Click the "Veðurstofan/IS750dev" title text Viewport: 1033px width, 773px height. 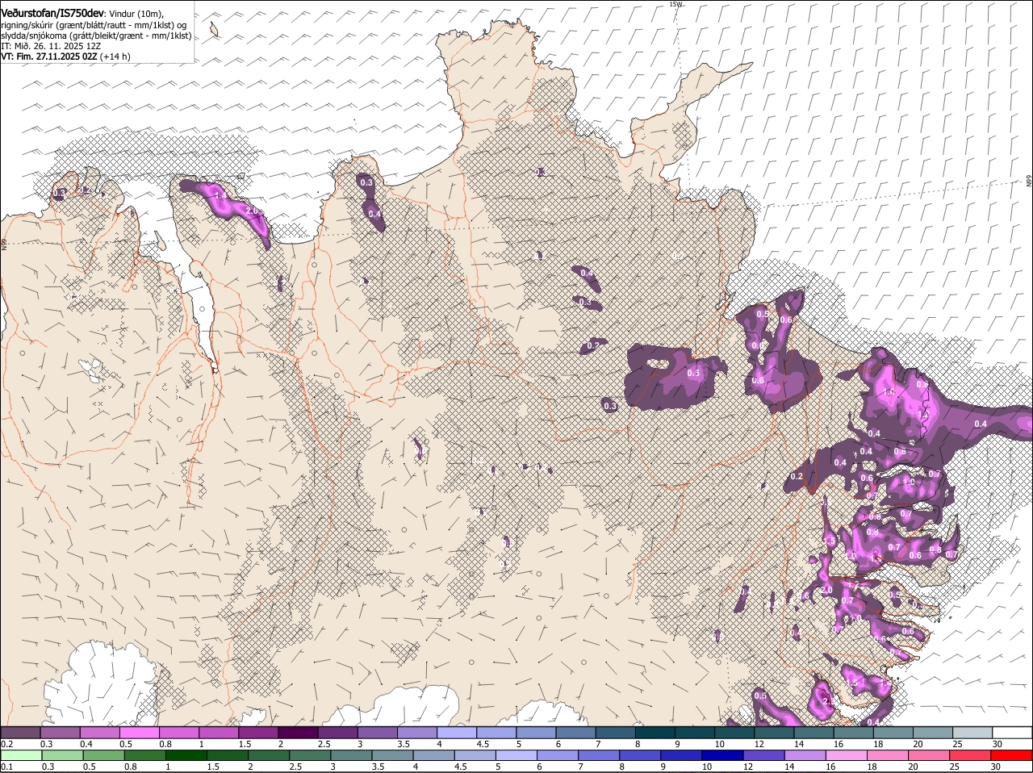coord(52,12)
